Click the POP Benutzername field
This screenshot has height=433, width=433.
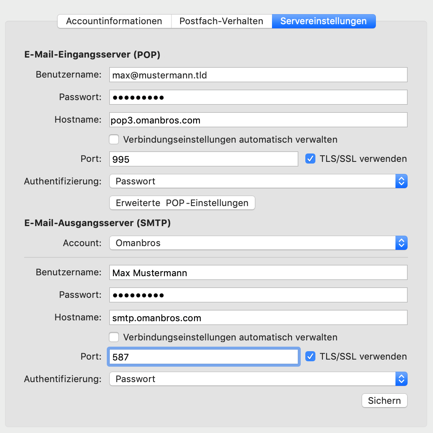tap(258, 75)
